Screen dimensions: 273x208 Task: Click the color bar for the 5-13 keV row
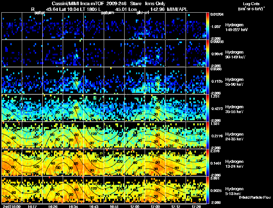click(x=207, y=190)
